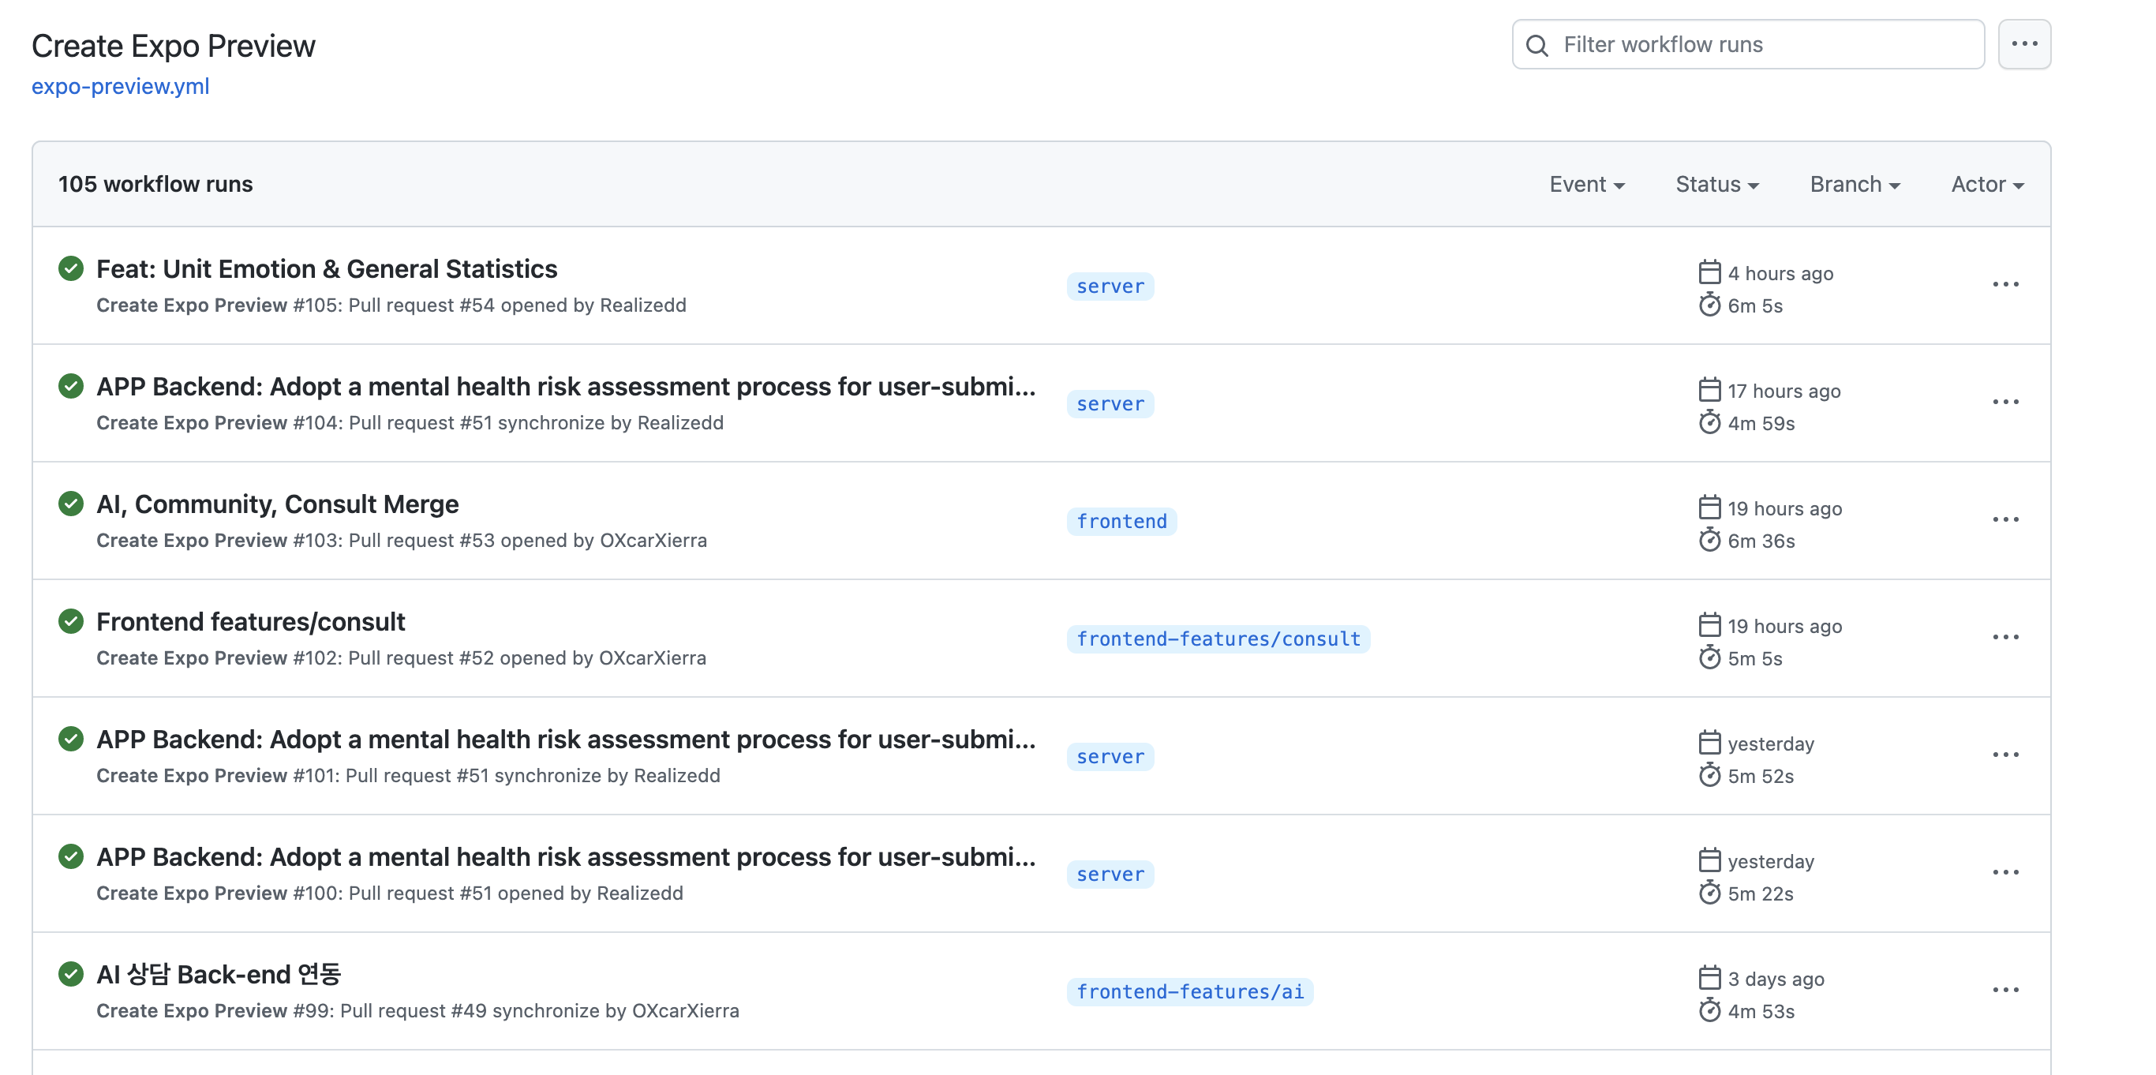Click the server branch label on run #100
2156x1075 pixels.
(1110, 875)
